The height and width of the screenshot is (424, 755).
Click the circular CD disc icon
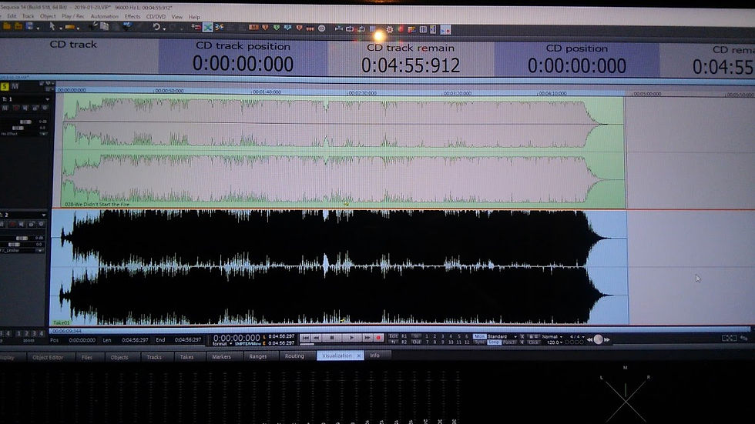pyautogui.click(x=322, y=28)
